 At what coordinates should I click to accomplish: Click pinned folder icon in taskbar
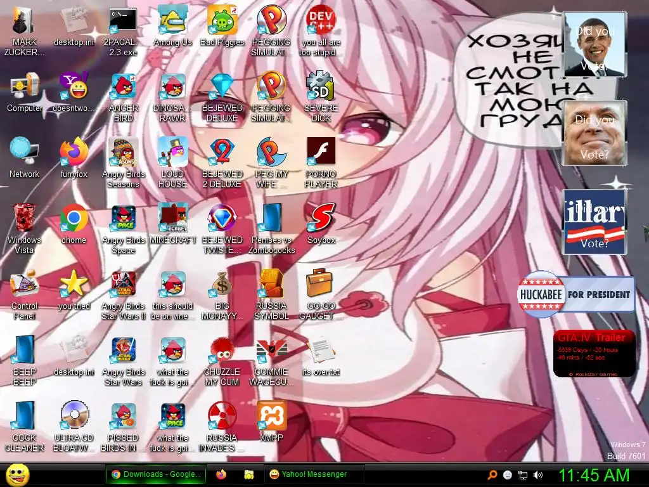click(x=248, y=474)
